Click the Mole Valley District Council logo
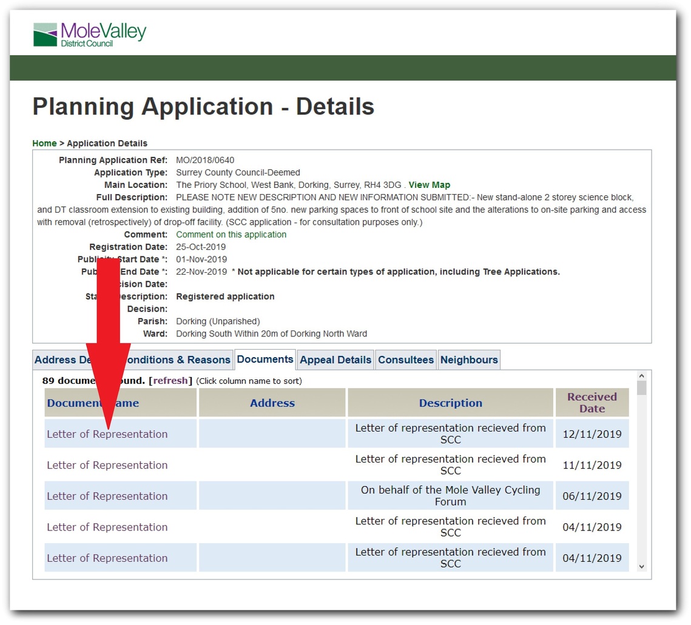 (x=89, y=35)
